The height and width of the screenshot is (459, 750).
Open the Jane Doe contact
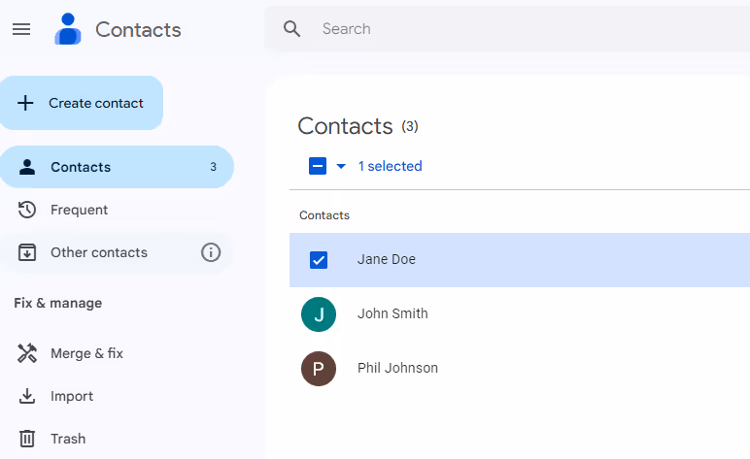click(x=520, y=260)
